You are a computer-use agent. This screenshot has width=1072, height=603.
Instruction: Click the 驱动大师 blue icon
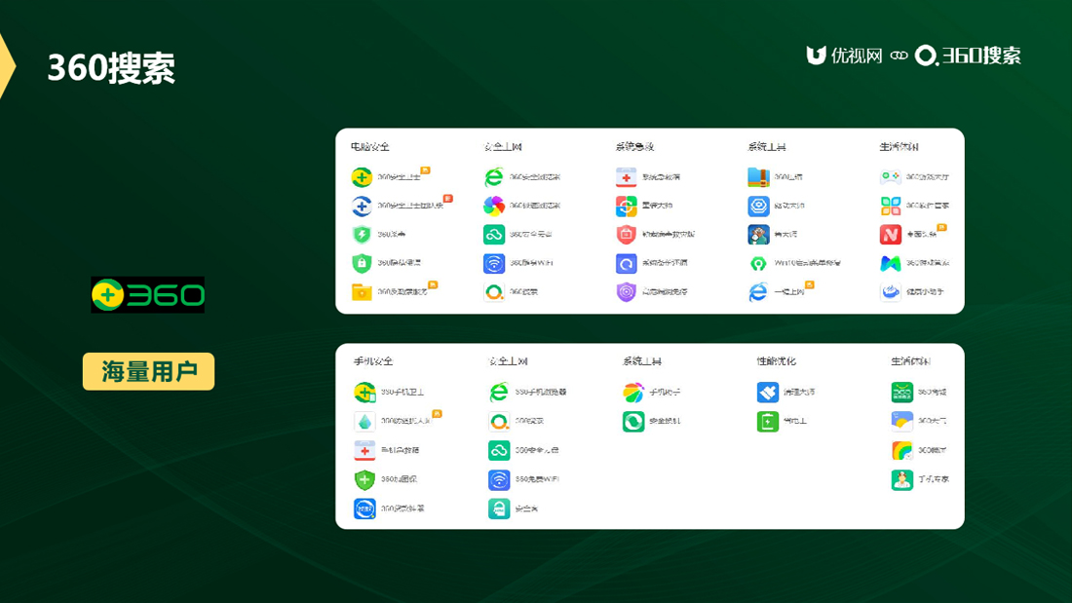pyautogui.click(x=758, y=206)
